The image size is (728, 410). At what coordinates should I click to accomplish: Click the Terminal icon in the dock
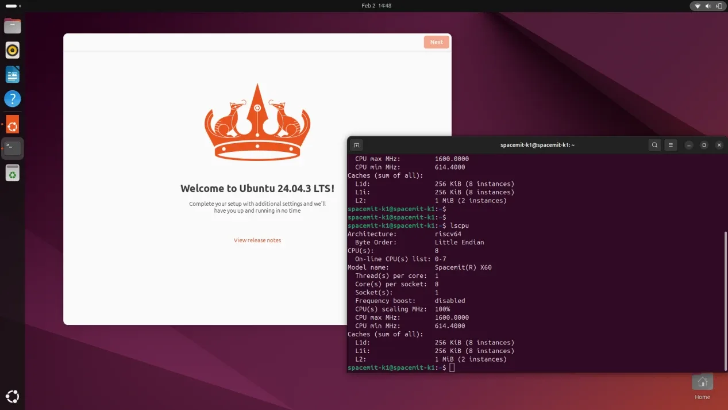pyautogui.click(x=12, y=148)
